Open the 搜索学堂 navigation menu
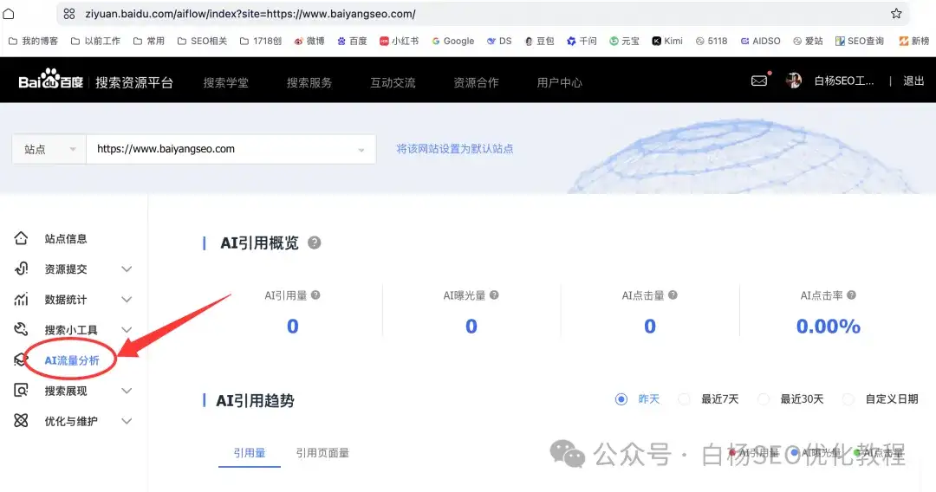 [225, 83]
